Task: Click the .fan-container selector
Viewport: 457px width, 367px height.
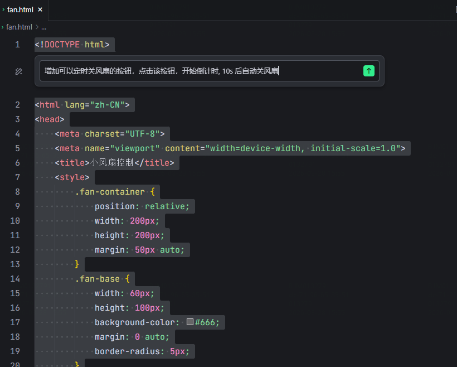Action: tap(110, 192)
